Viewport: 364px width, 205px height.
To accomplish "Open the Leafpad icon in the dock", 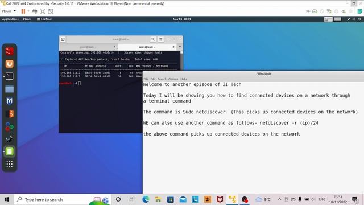I will (x=10, y=151).
